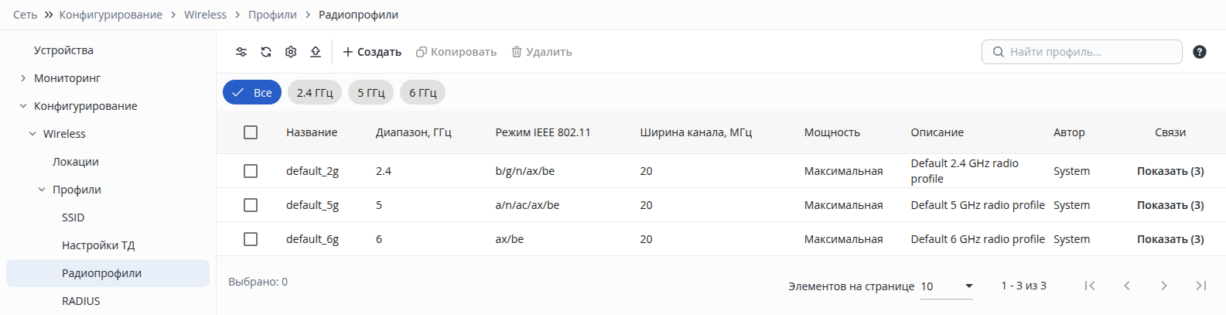Click Показать (3) for default_6g
1226x315 pixels.
pos(1170,239)
